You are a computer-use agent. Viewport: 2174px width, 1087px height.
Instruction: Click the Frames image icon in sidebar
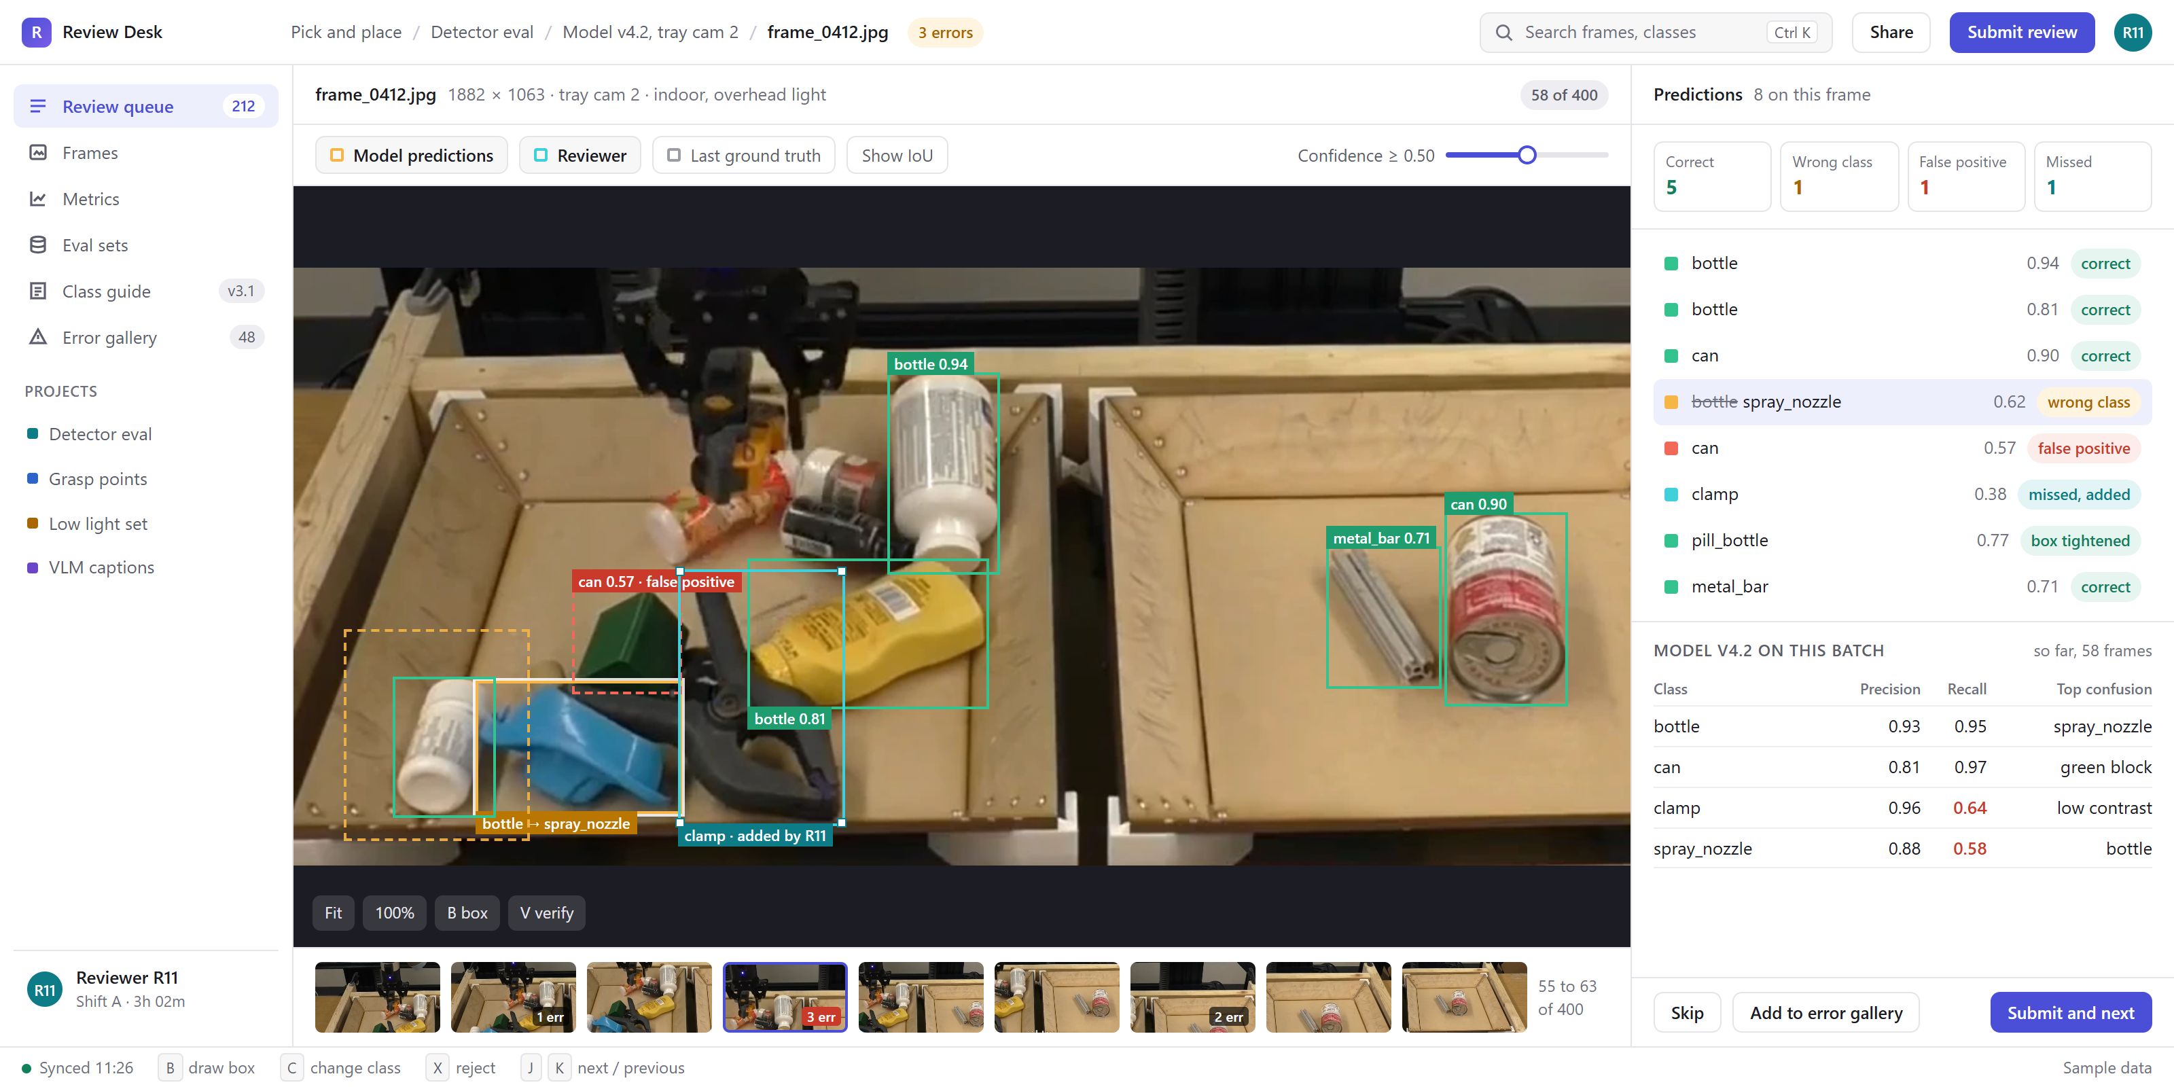[38, 153]
